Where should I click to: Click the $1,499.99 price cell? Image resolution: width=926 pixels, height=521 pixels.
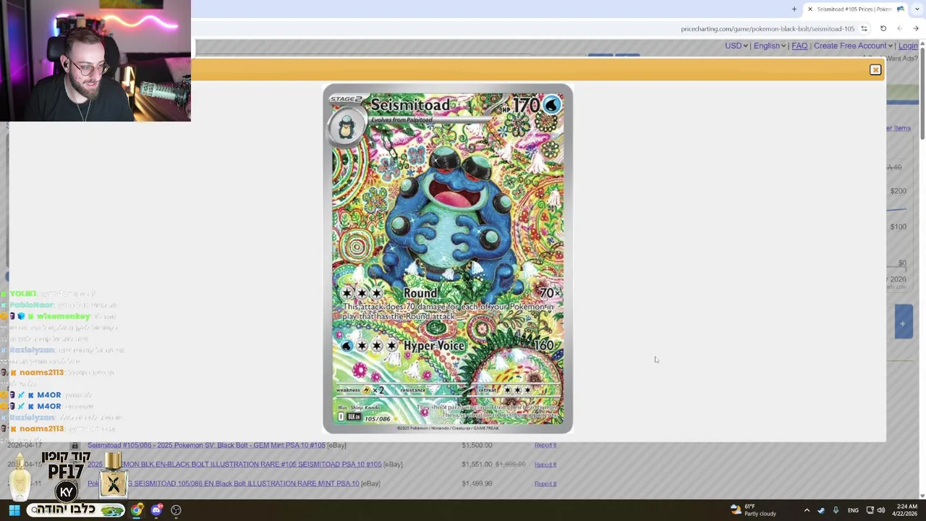coord(477,483)
